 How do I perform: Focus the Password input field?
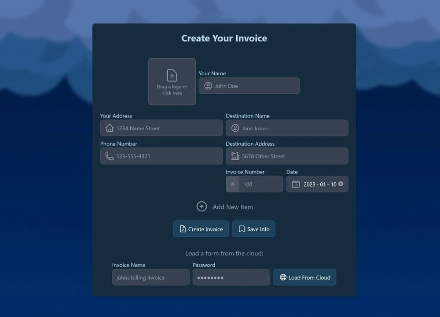(x=231, y=277)
